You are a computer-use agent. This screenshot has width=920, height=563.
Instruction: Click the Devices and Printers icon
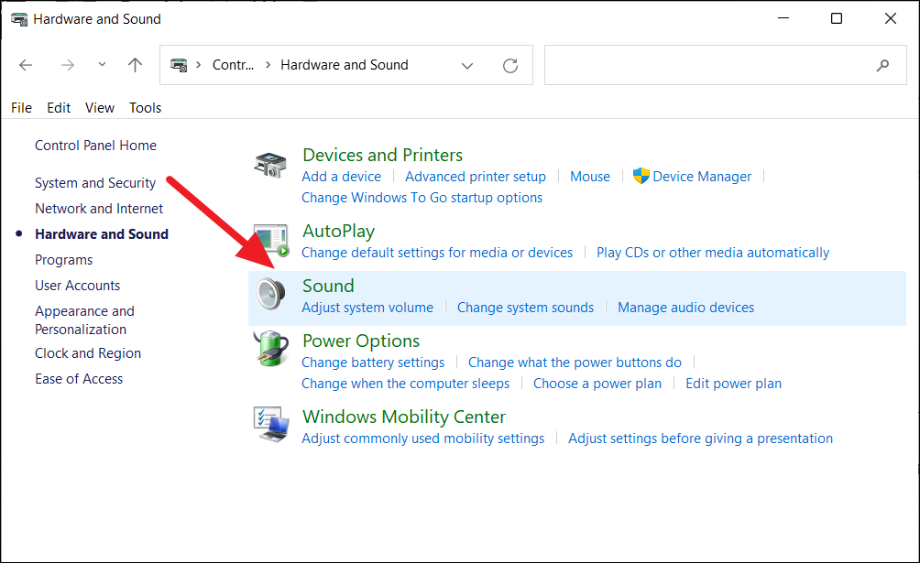pyautogui.click(x=270, y=165)
